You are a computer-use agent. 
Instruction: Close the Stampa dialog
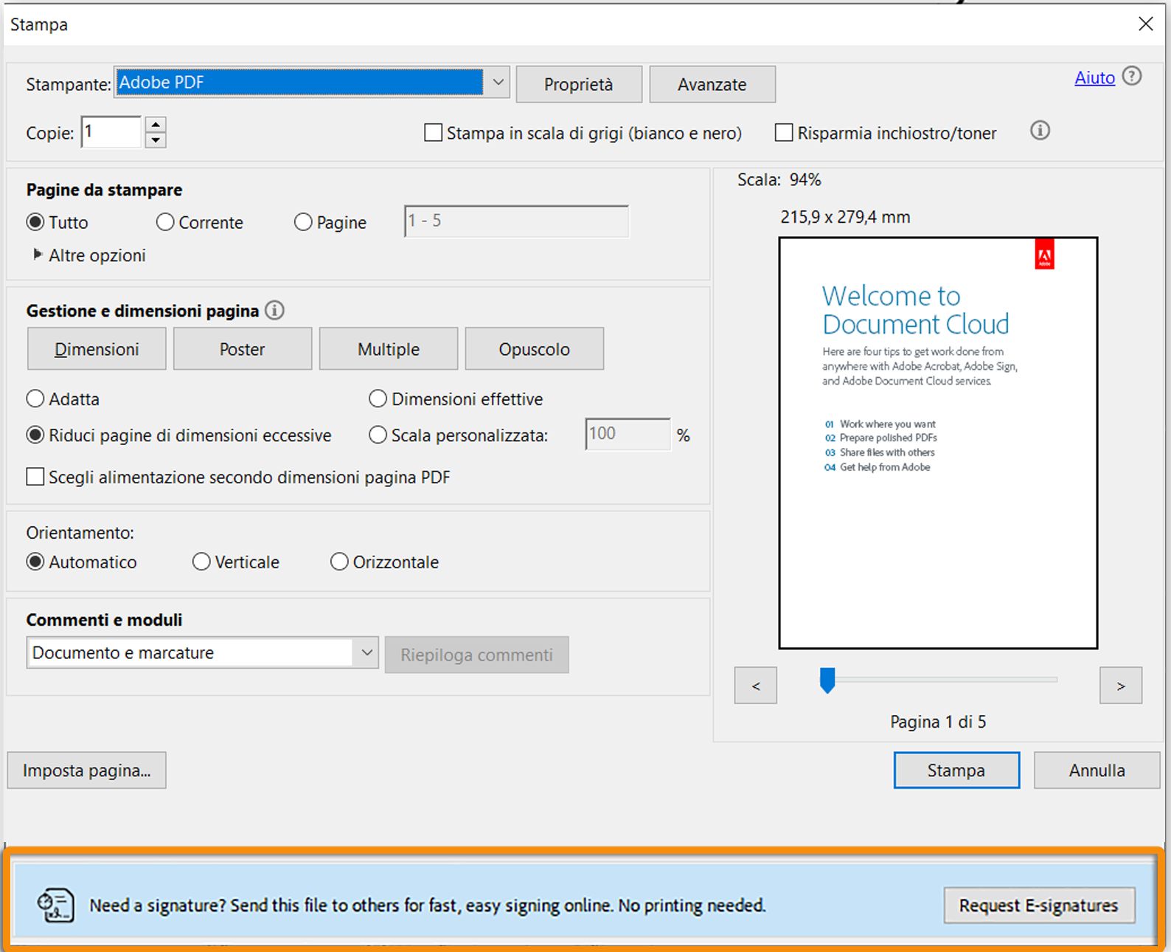[1146, 24]
